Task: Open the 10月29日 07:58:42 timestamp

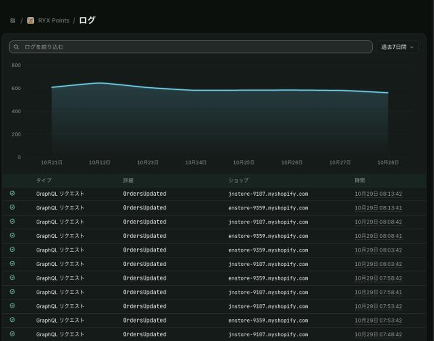Action: coord(378,278)
